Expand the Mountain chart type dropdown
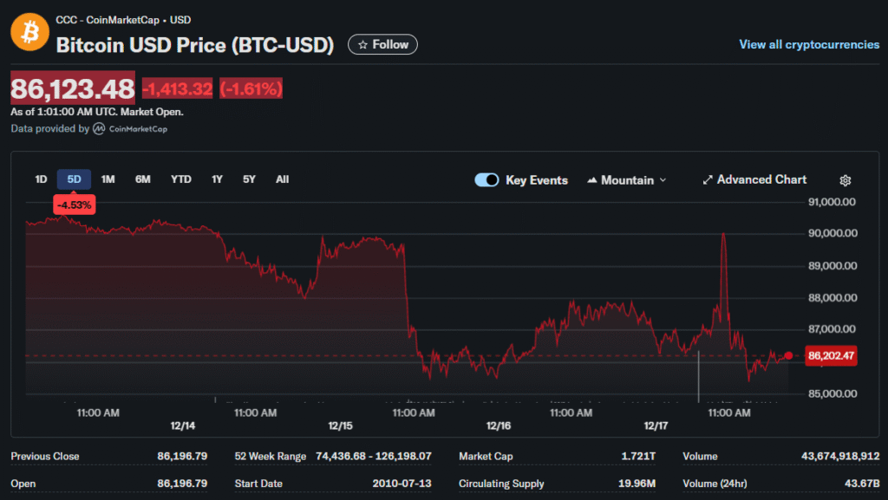Viewport: 888px width, 500px height. pos(627,180)
